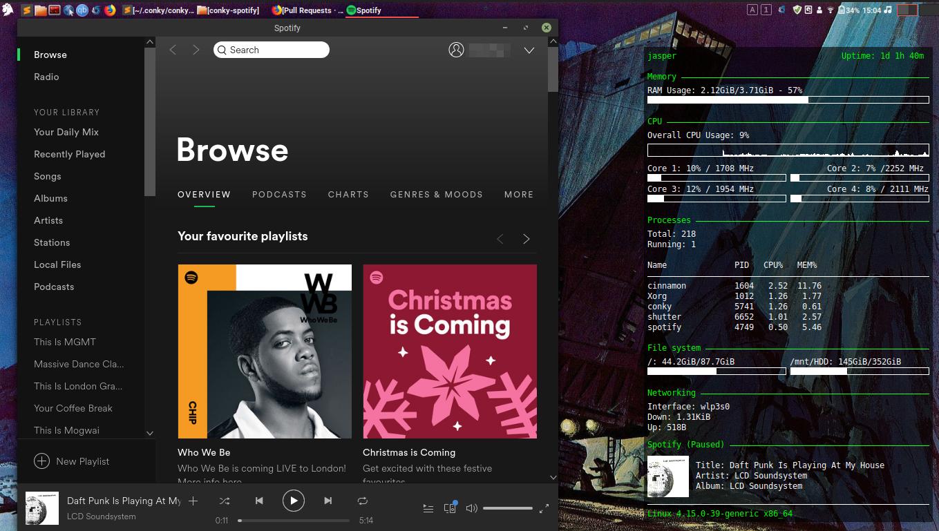Viewport: 939px width, 531px height.
Task: Open the Wi-Fi network tray icon
Action: coord(831,10)
